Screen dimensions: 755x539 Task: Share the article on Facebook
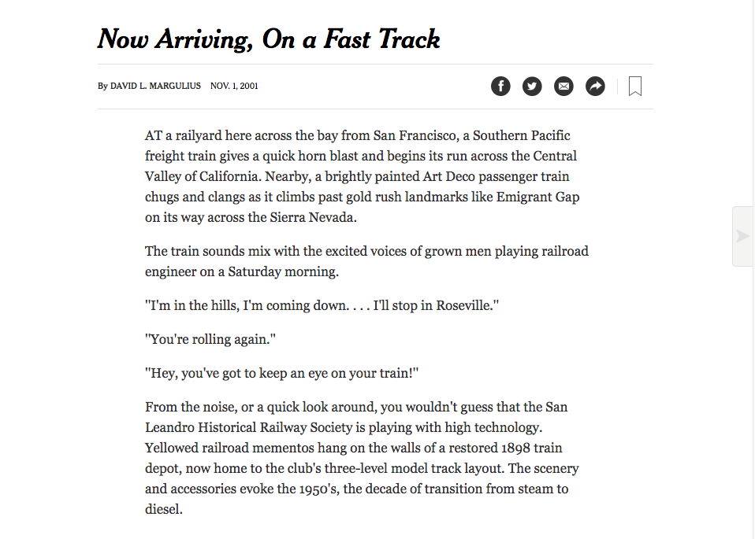(500, 87)
